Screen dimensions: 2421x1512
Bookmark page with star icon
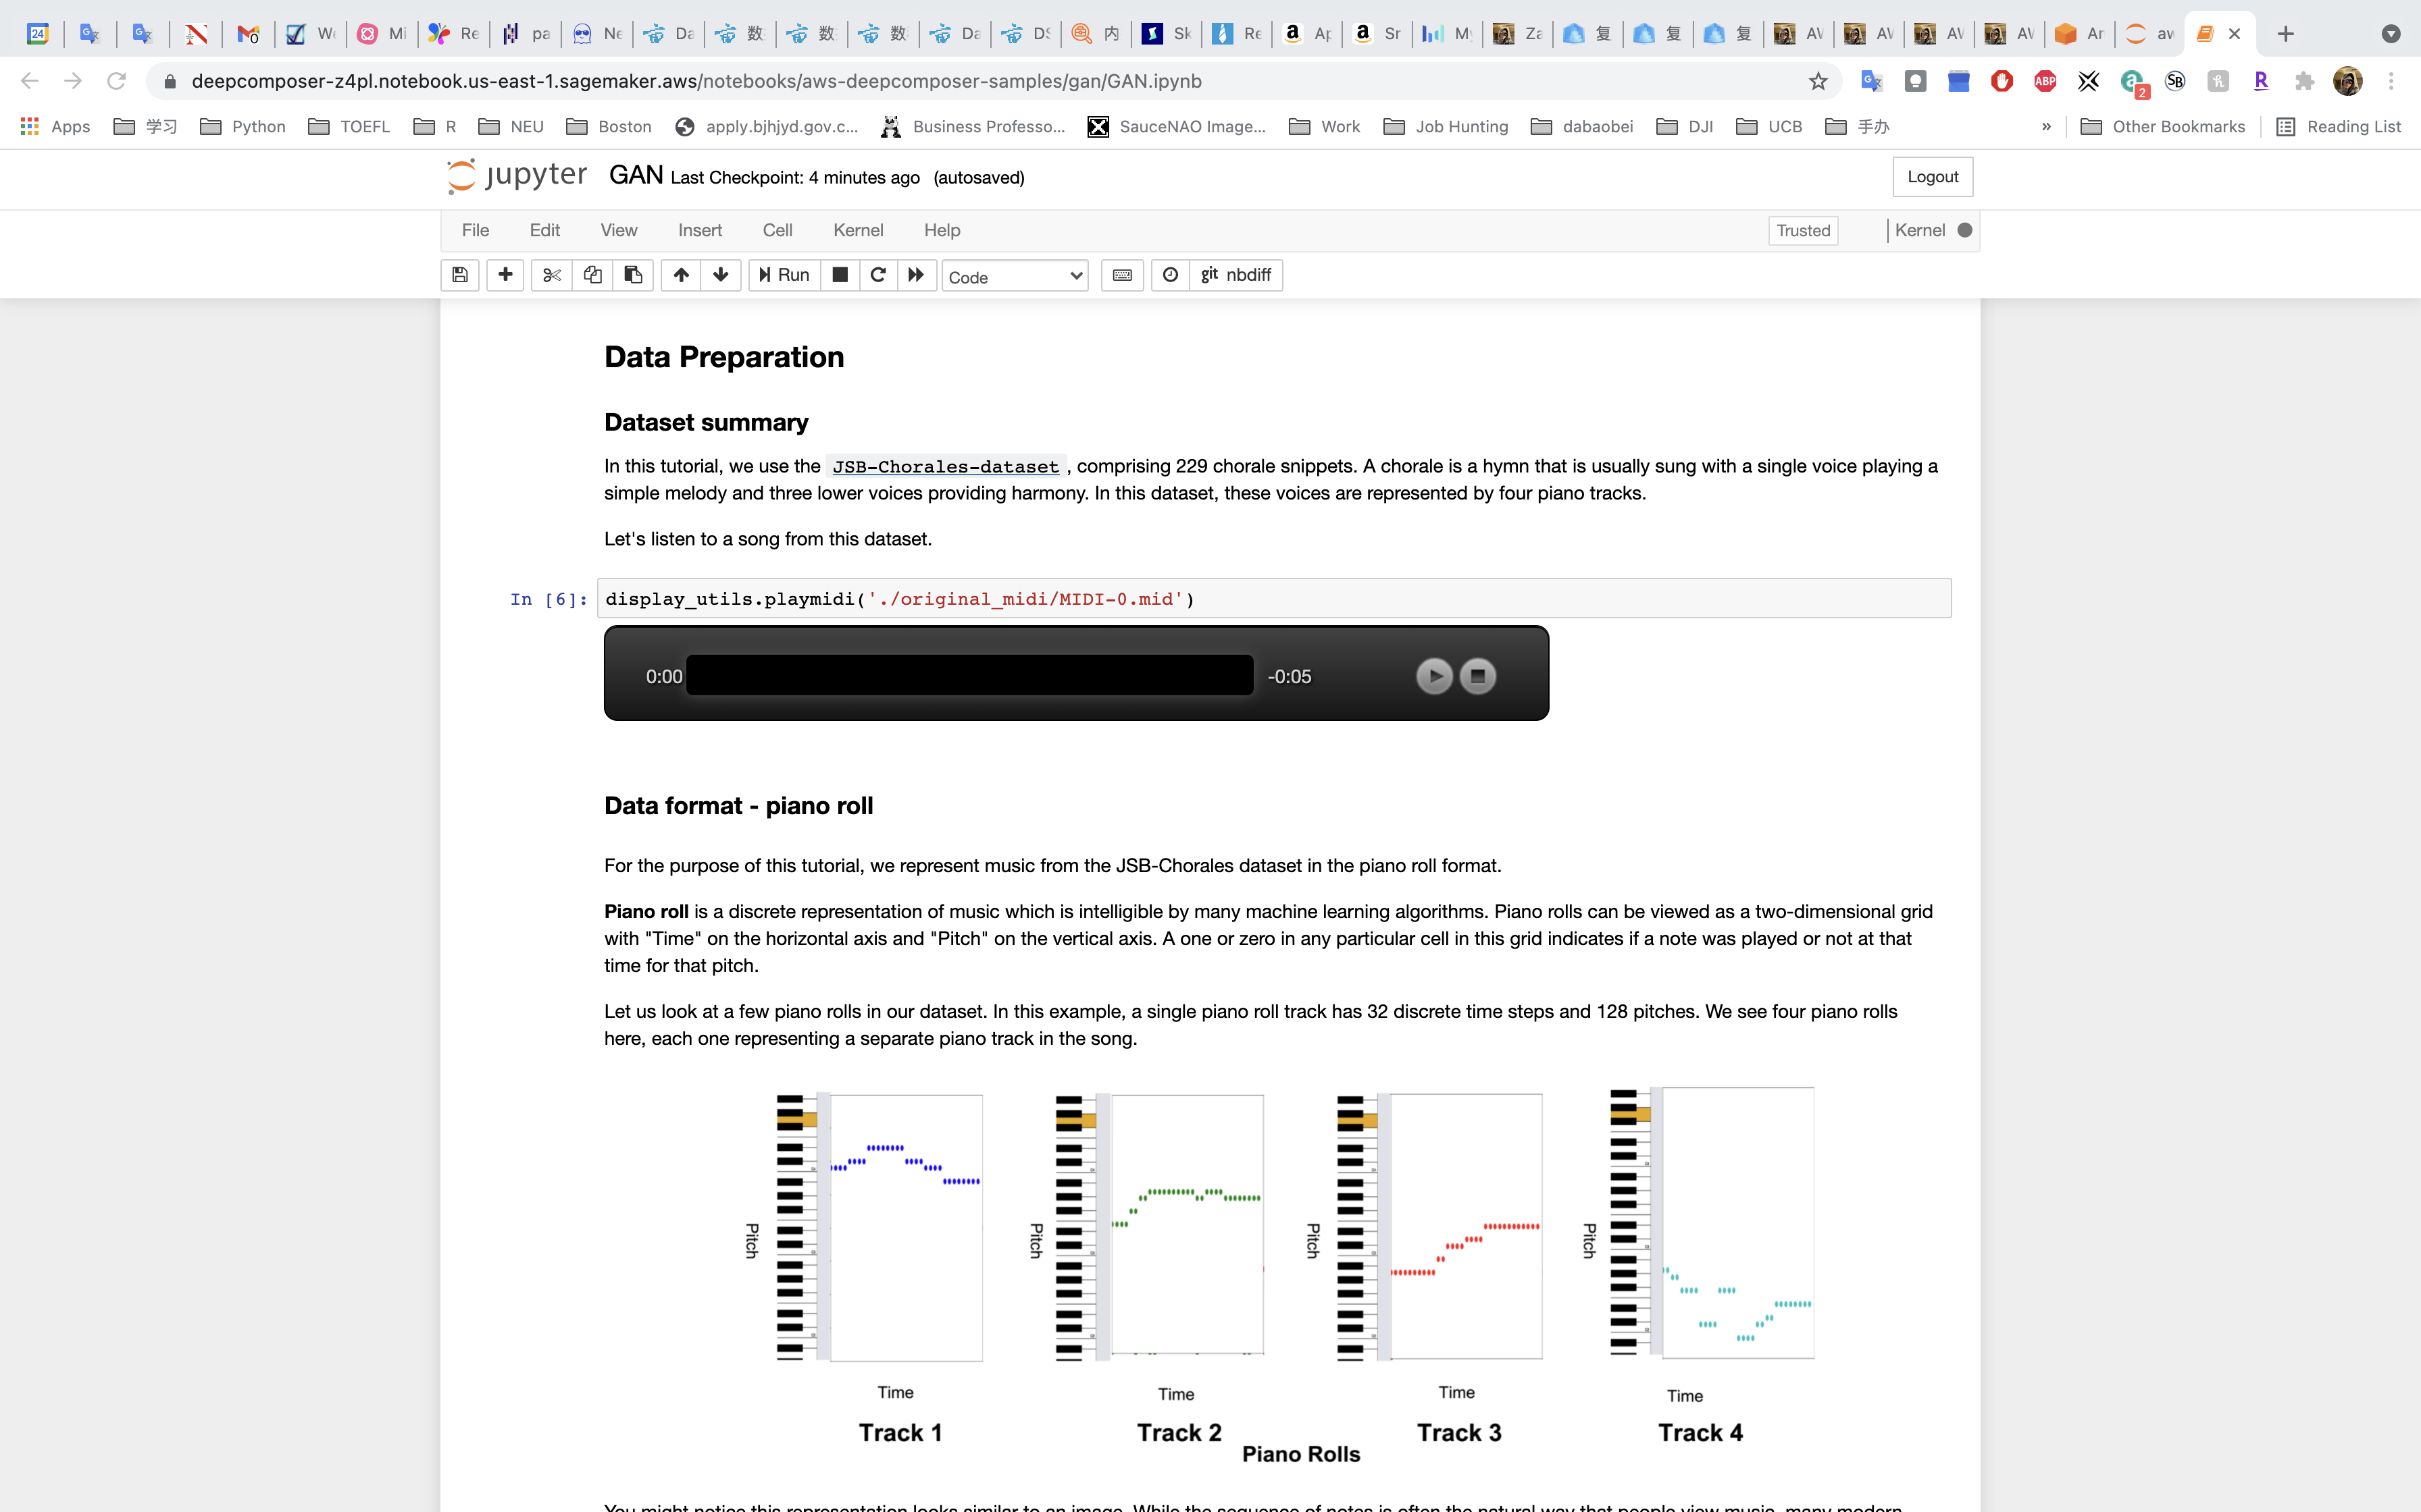(1818, 81)
